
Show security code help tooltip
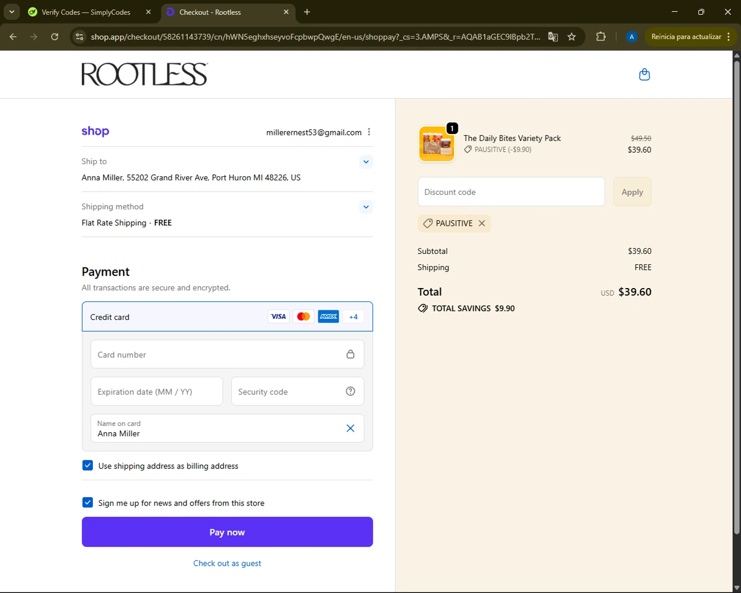(x=350, y=391)
